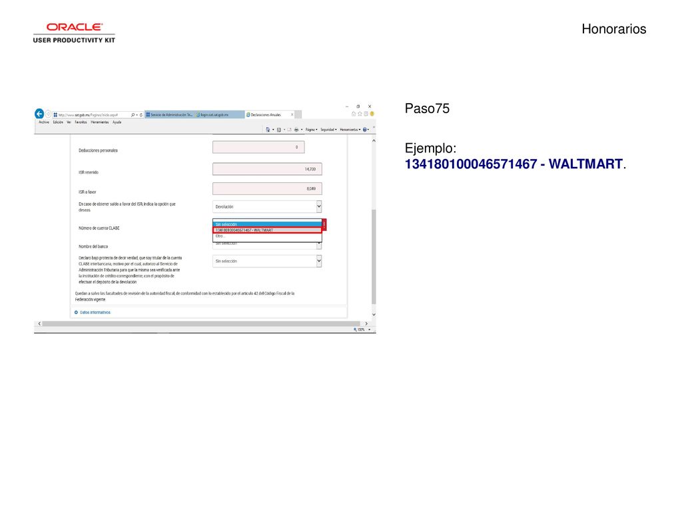Click the smiley feedback icon
The image size is (682, 511).
372,114
